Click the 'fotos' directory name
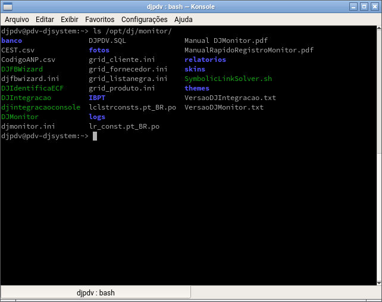The width and height of the screenshot is (382, 302). click(x=99, y=50)
